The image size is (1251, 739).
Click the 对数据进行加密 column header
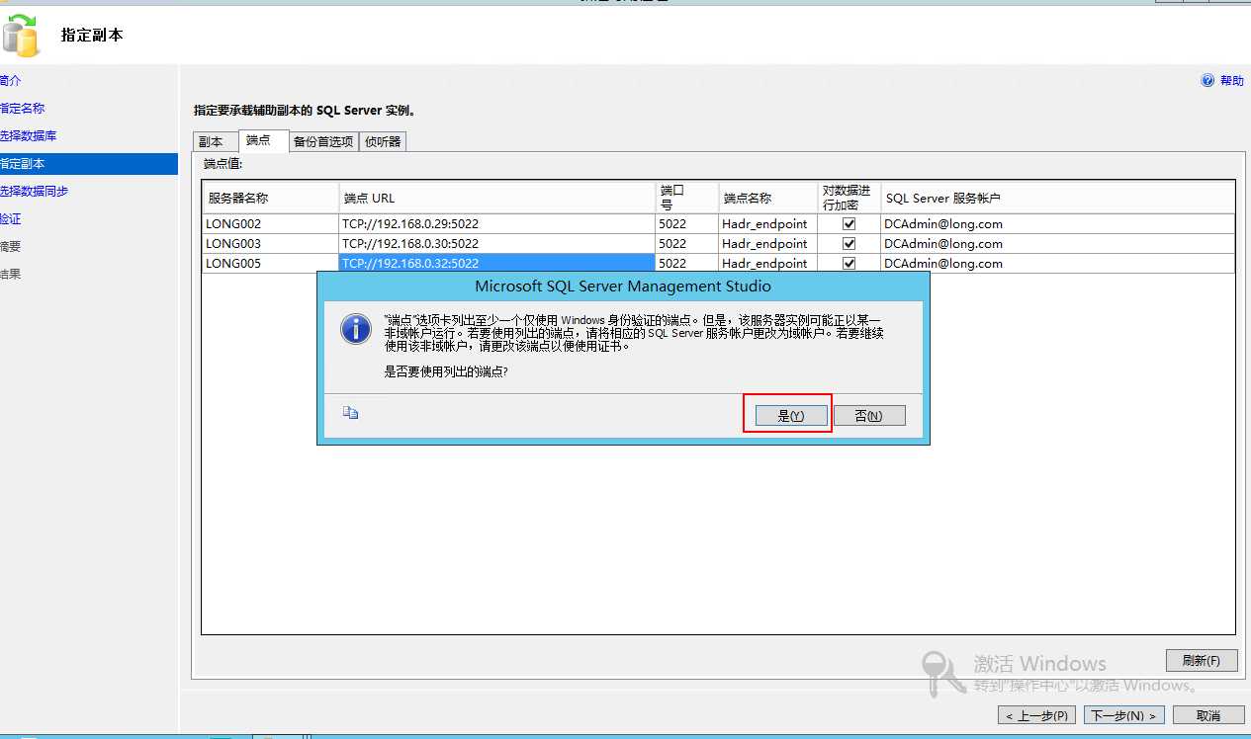point(849,198)
